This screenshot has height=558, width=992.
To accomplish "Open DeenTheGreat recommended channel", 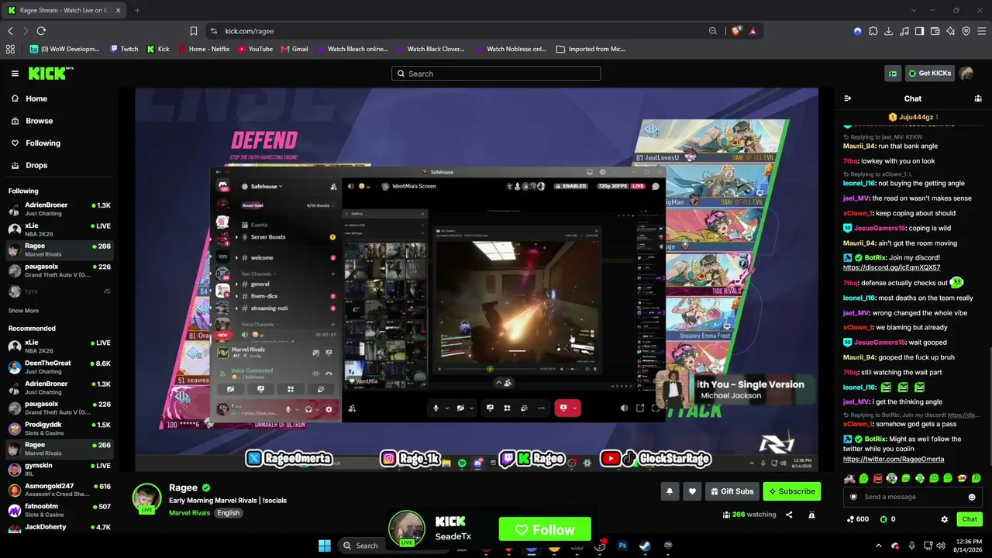I will coord(59,367).
